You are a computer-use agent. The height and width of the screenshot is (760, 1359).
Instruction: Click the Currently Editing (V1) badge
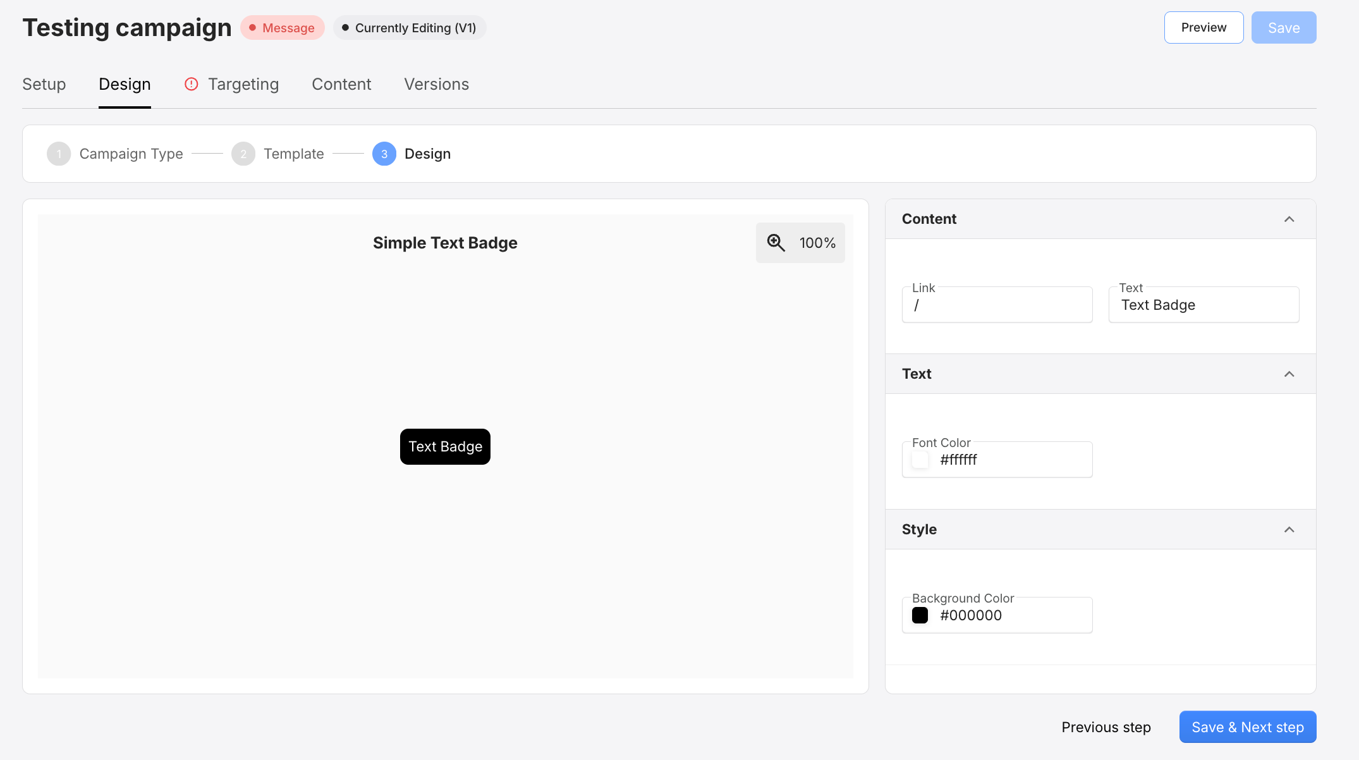click(410, 27)
